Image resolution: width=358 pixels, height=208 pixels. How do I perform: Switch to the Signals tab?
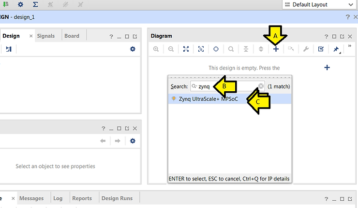pyautogui.click(x=46, y=36)
